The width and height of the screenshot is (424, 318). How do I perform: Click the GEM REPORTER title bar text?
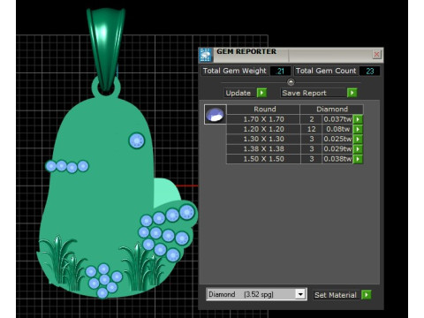click(x=246, y=51)
